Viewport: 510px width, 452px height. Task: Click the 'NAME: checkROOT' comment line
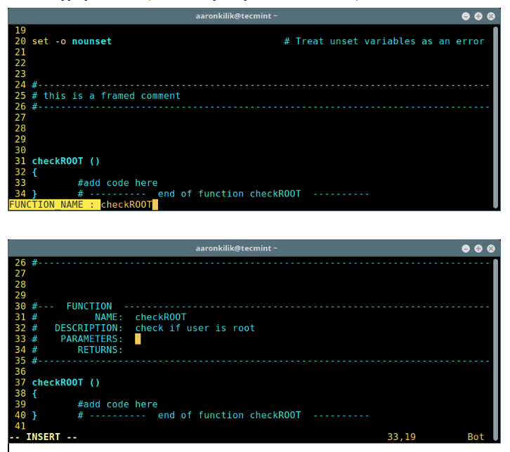[140, 317]
